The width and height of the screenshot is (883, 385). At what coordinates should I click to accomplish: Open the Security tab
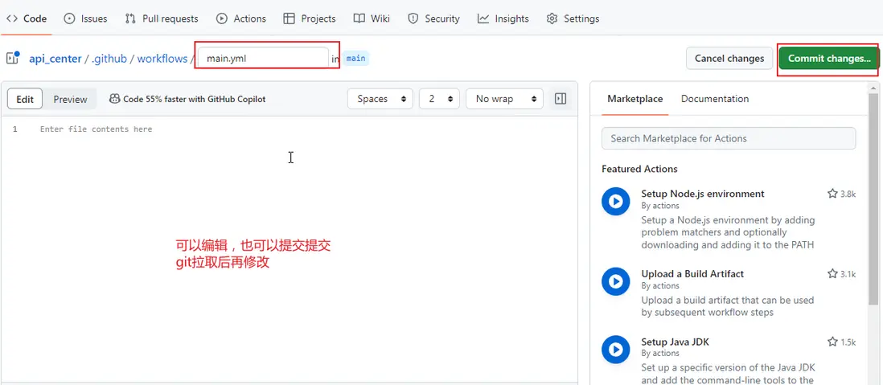click(x=433, y=18)
